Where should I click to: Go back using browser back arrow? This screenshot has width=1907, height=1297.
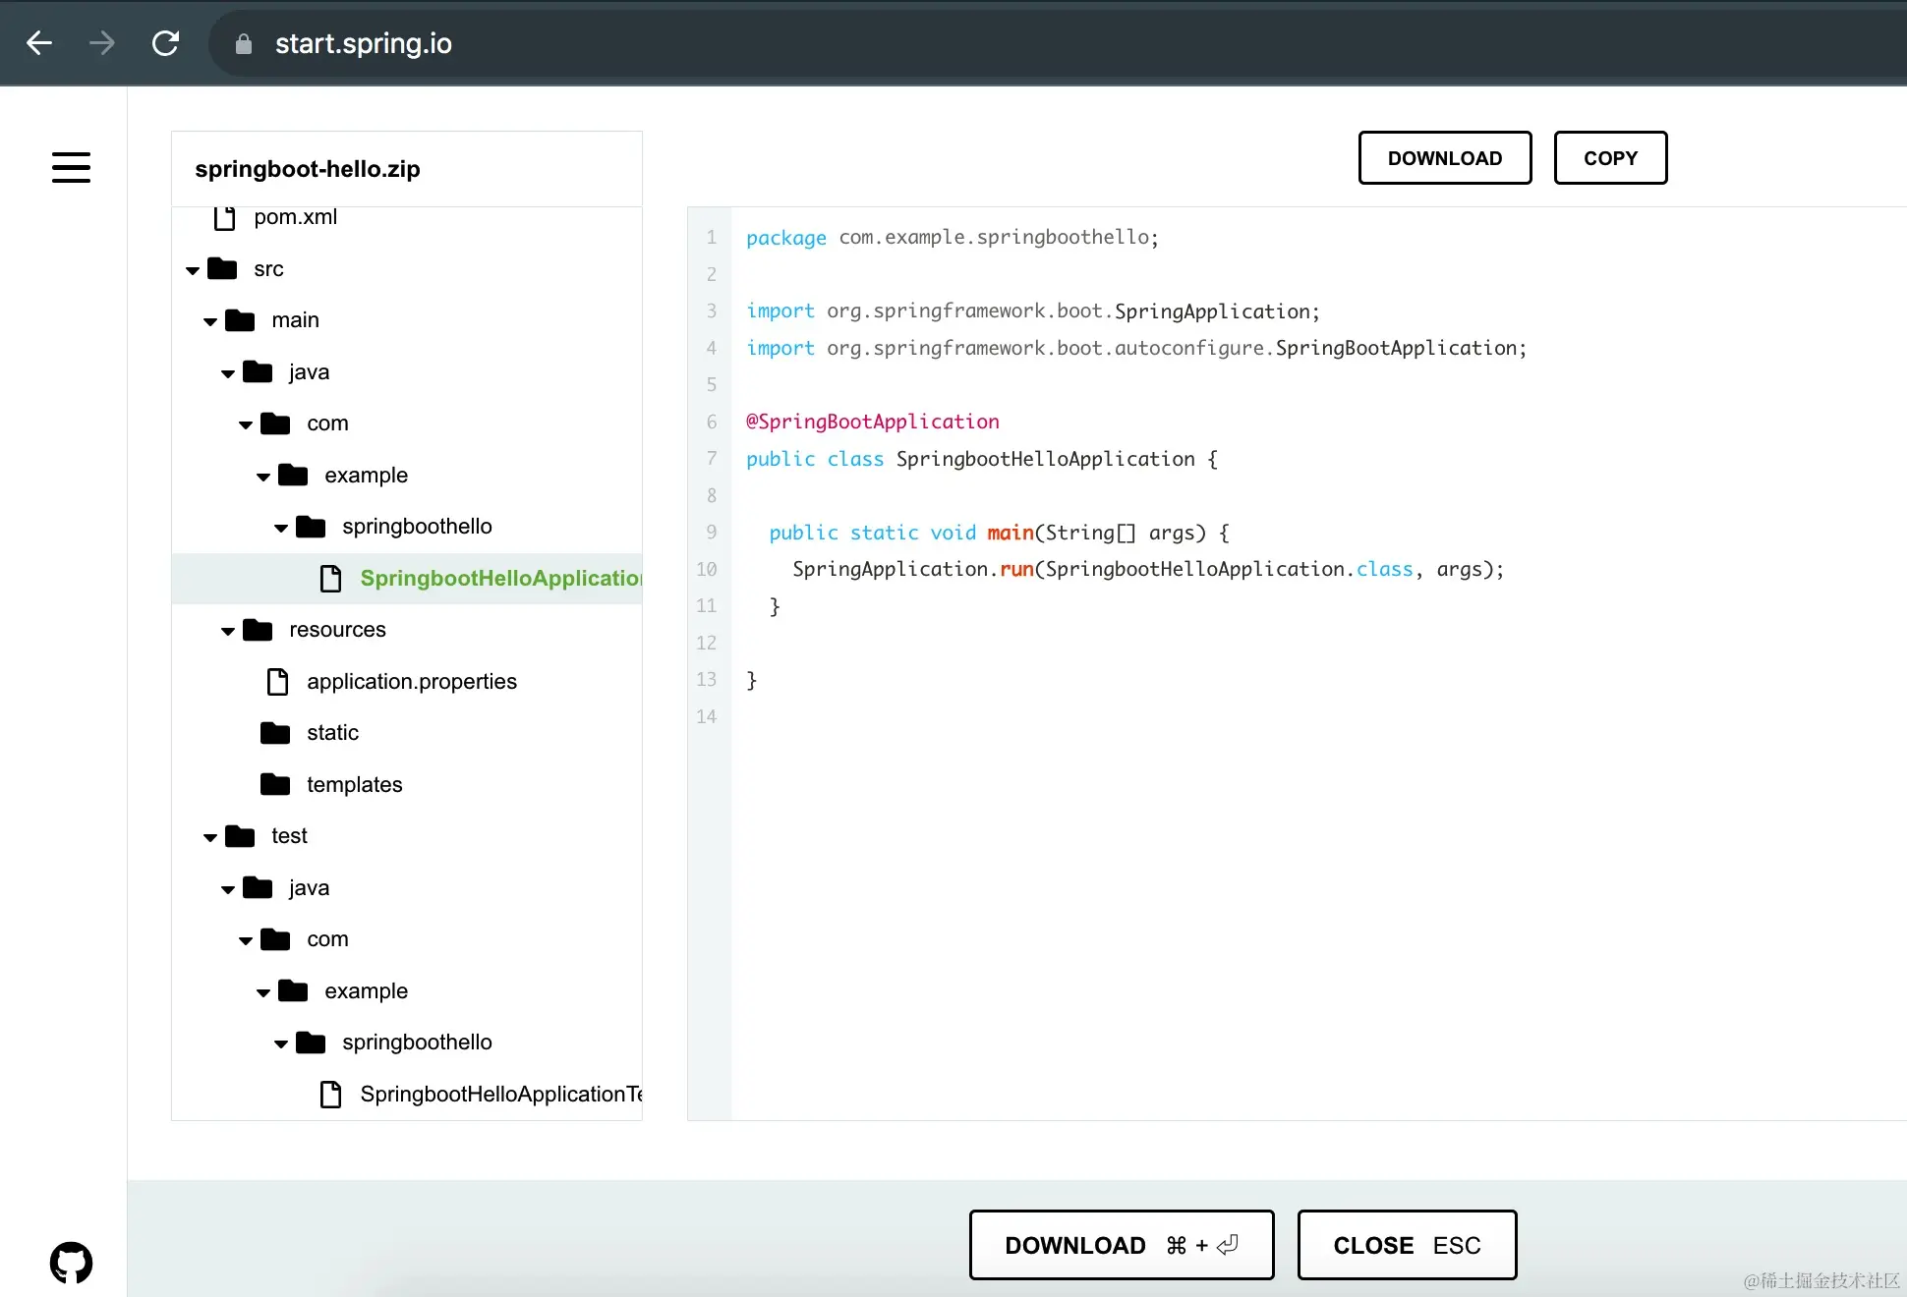pos(39,43)
